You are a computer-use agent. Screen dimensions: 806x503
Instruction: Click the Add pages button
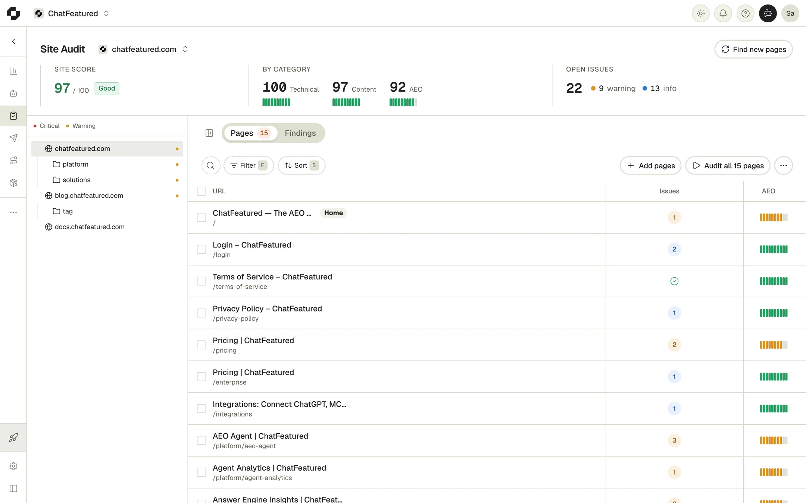(x=651, y=165)
